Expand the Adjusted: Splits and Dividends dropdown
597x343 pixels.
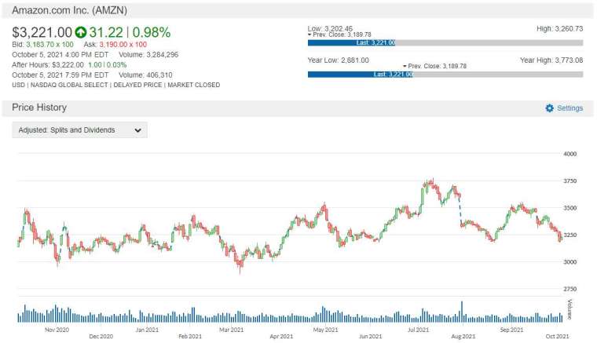tap(79, 130)
